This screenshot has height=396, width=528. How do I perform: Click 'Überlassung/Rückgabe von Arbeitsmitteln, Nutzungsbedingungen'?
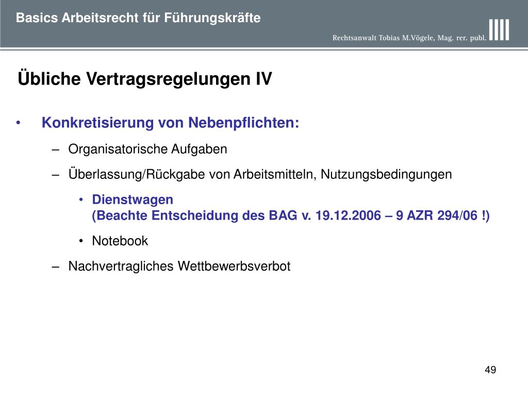click(x=260, y=174)
